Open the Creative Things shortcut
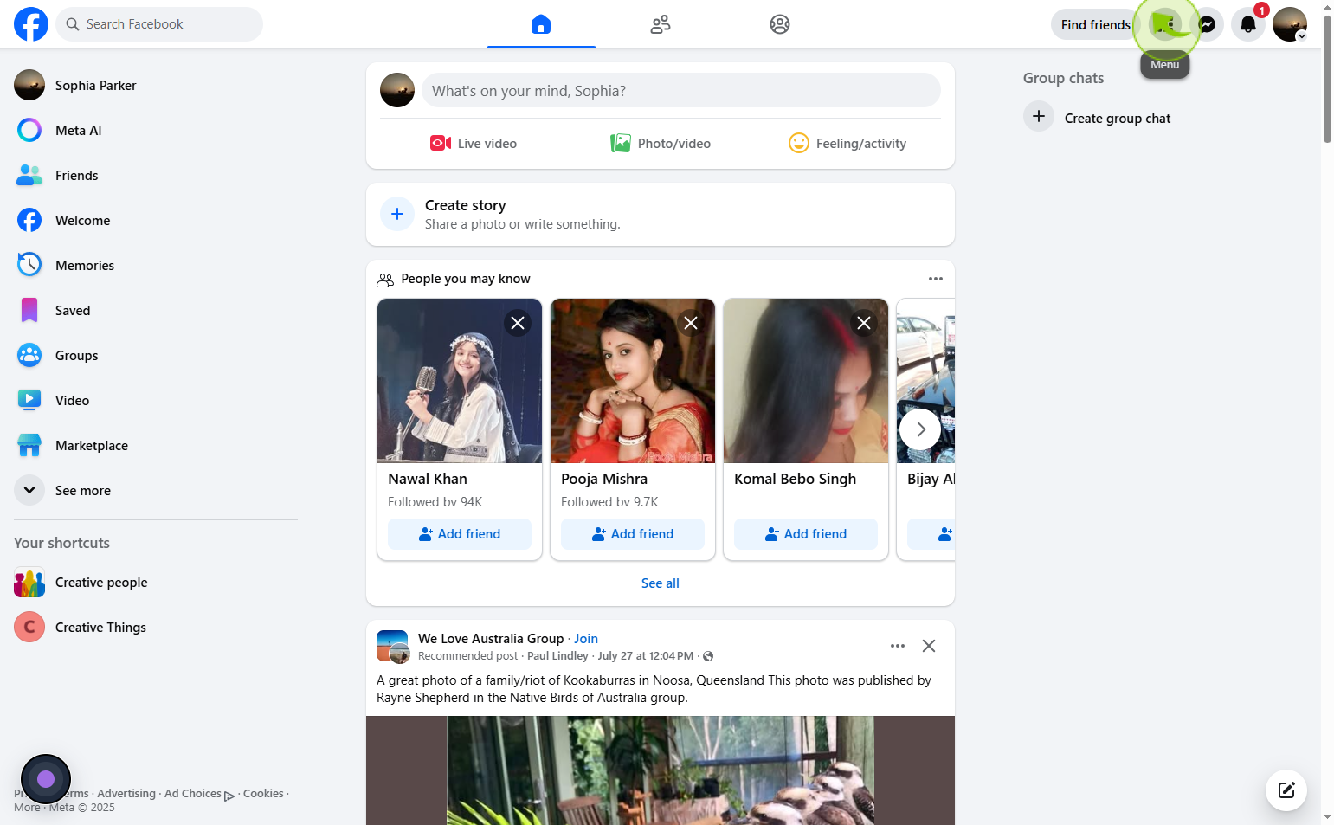The height and width of the screenshot is (825, 1334). click(x=156, y=627)
